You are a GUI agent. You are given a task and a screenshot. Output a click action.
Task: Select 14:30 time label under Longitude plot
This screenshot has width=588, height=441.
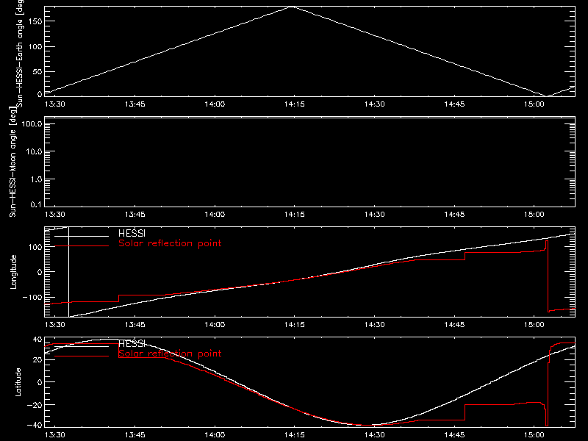point(374,325)
